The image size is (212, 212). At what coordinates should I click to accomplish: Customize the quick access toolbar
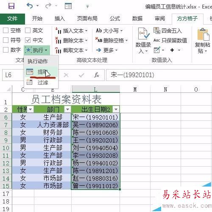pyautogui.click(x=87, y=6)
